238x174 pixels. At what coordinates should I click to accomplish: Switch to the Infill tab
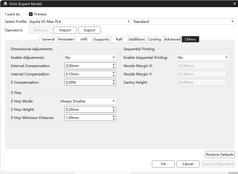pos(84,39)
